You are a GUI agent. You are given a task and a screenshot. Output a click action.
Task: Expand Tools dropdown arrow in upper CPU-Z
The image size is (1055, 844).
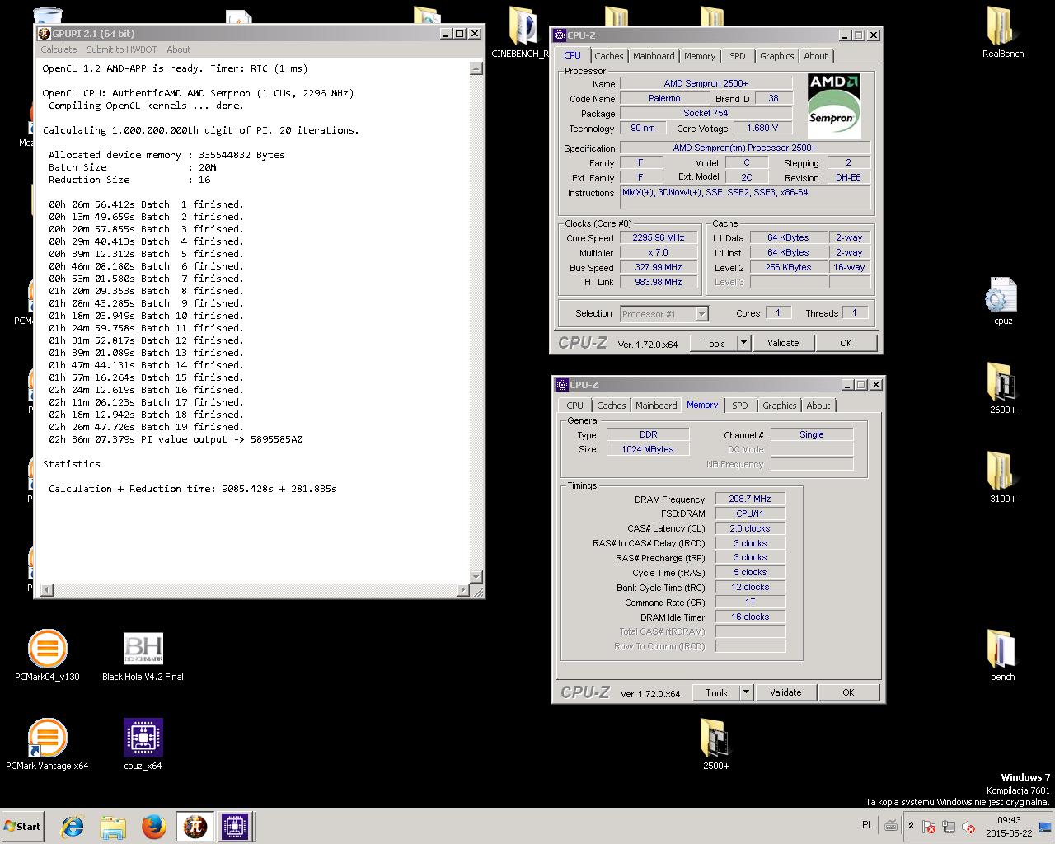[743, 343]
